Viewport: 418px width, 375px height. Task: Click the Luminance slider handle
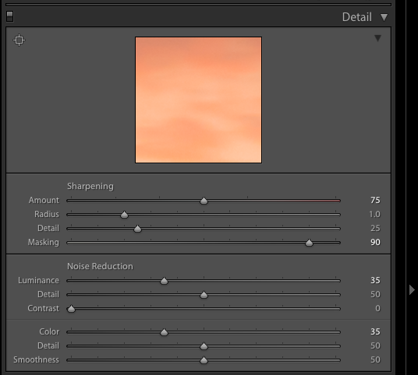coord(165,281)
